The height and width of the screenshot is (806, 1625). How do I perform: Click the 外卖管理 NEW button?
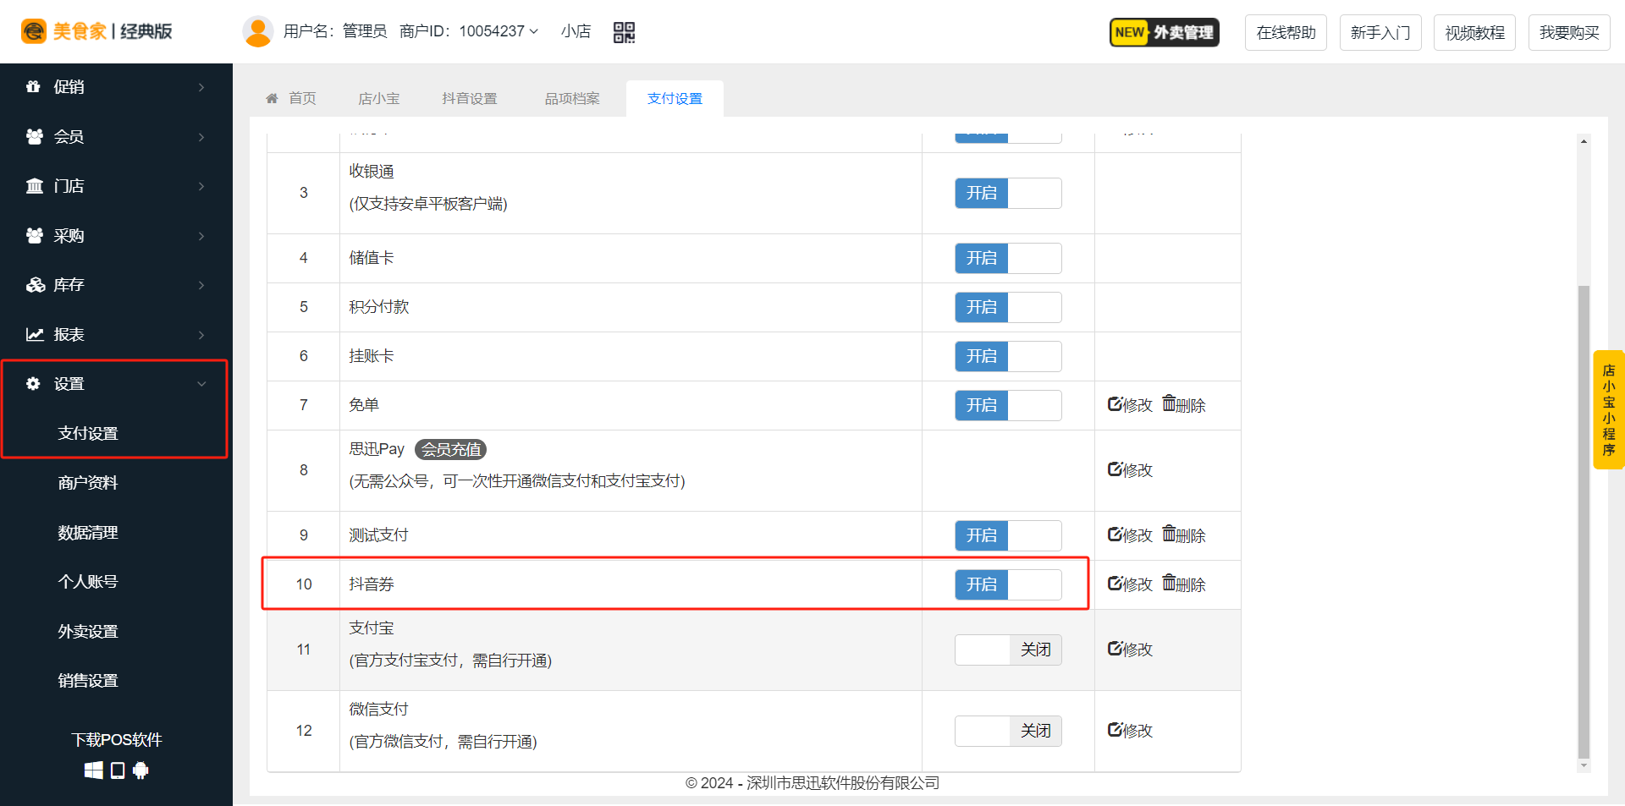[x=1165, y=32]
